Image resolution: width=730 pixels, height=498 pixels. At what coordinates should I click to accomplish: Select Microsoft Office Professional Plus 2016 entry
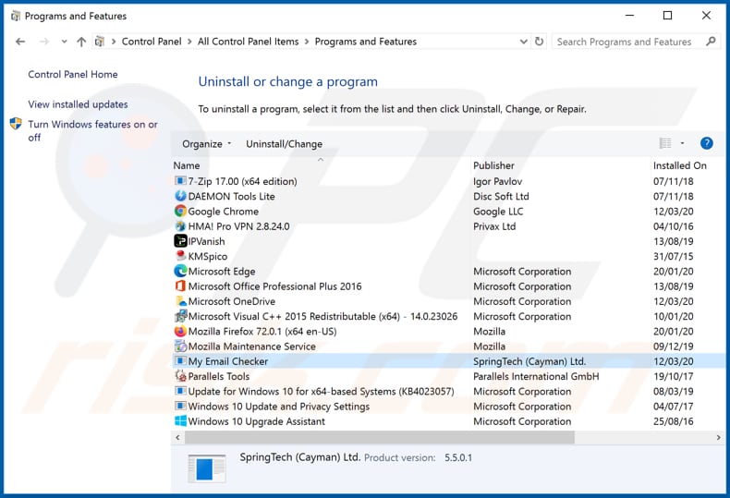(x=274, y=286)
